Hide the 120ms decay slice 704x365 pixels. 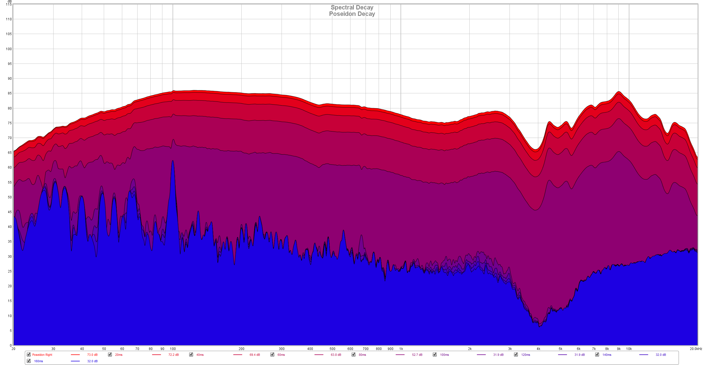coord(516,354)
